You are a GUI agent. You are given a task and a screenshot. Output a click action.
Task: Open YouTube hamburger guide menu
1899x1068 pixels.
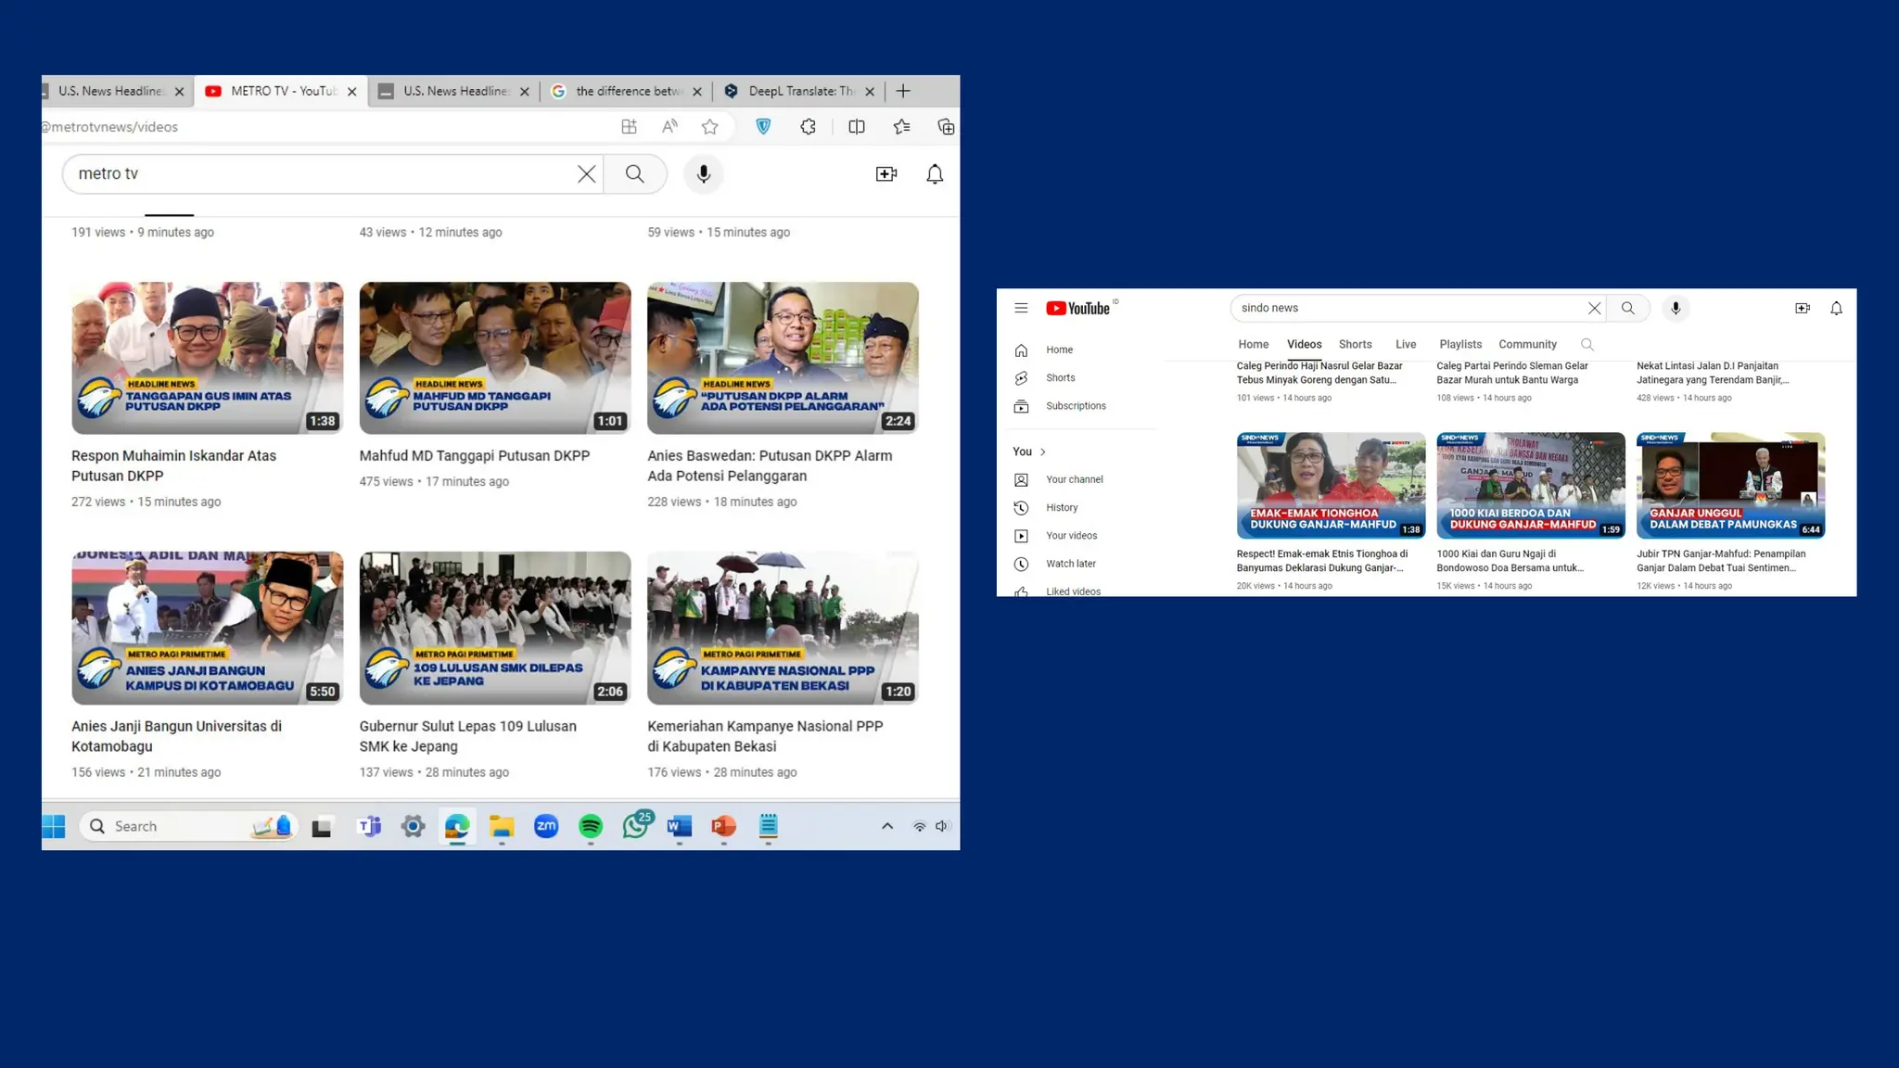1021,308
